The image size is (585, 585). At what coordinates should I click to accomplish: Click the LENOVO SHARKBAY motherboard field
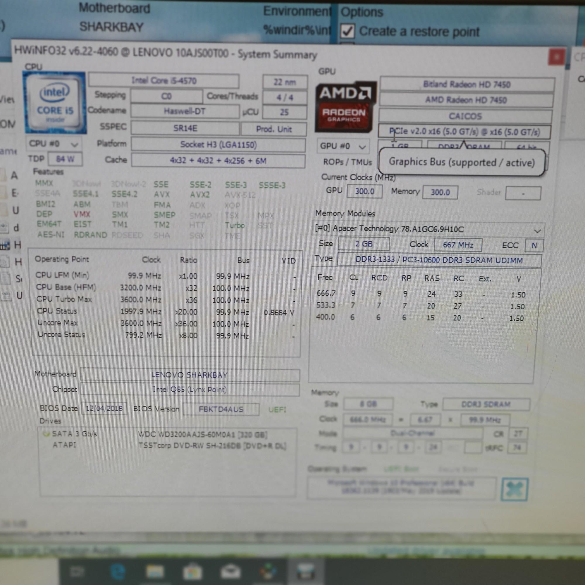tap(190, 375)
